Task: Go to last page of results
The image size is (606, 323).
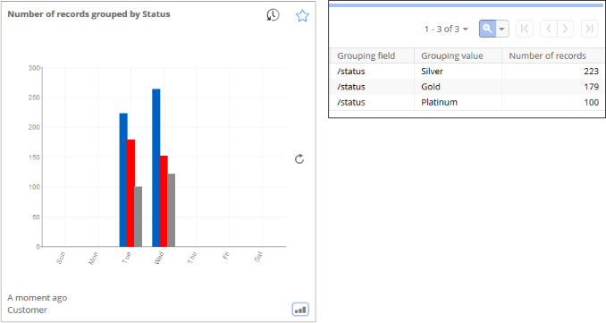Action: [x=589, y=29]
